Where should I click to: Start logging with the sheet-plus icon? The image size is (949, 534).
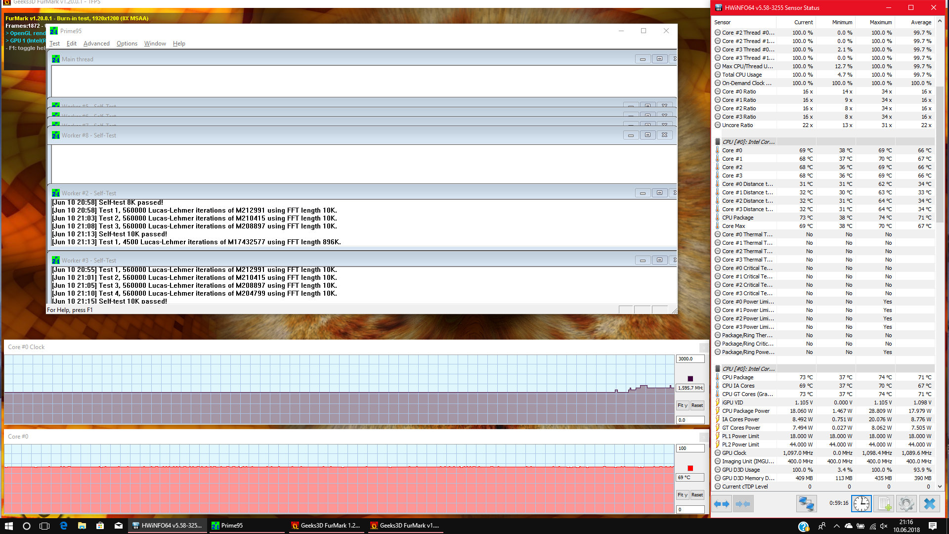884,504
